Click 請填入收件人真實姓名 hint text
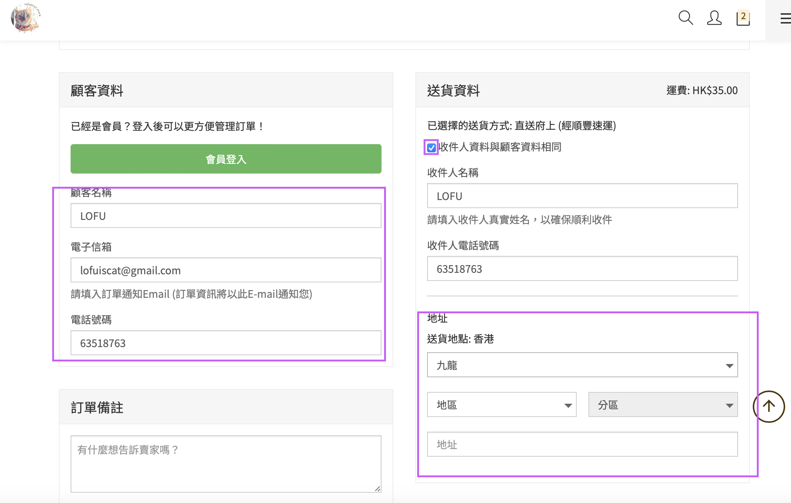Image resolution: width=791 pixels, height=503 pixels. (520, 220)
